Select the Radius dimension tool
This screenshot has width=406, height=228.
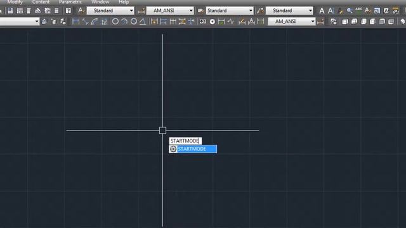(115, 22)
